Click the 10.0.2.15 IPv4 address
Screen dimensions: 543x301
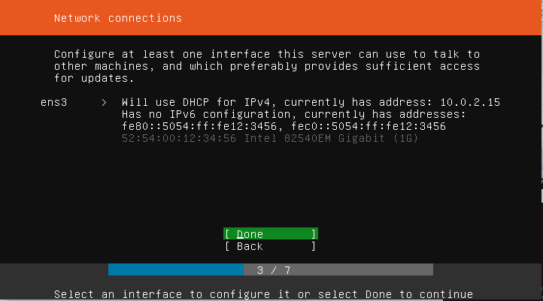point(469,102)
